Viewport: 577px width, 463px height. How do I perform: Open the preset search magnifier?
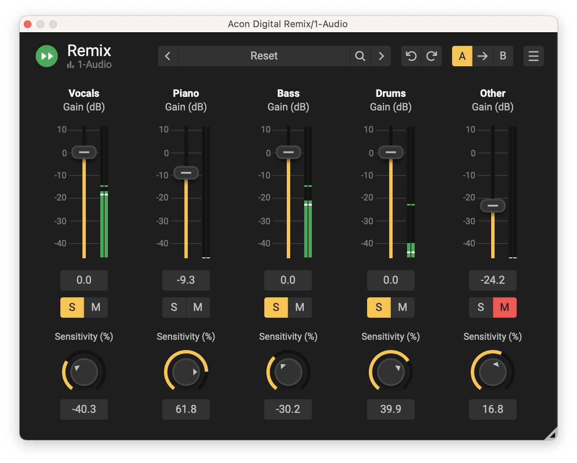pyautogui.click(x=360, y=56)
